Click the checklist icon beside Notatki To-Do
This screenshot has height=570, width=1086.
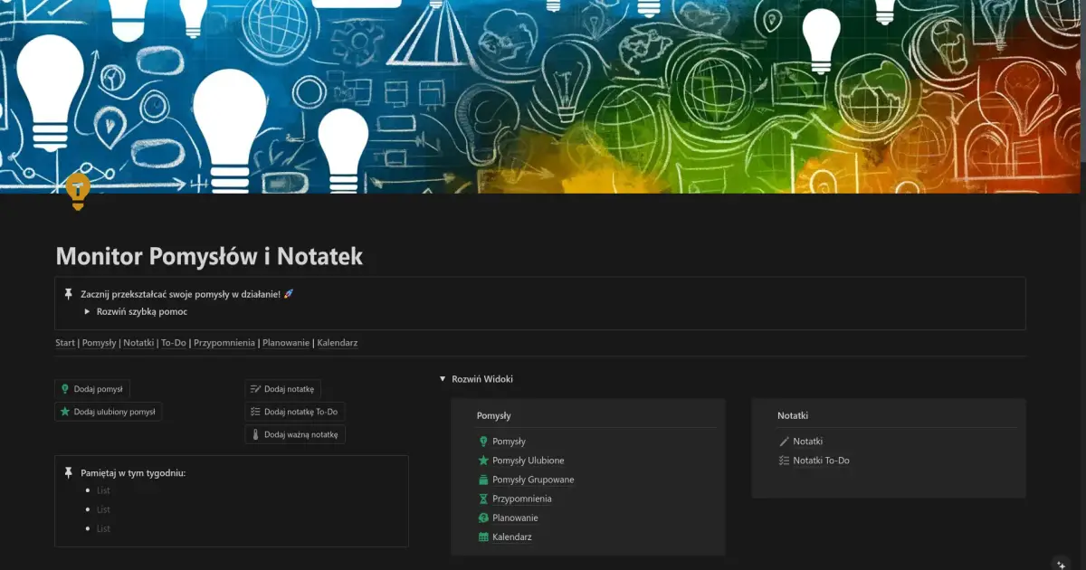(x=784, y=461)
